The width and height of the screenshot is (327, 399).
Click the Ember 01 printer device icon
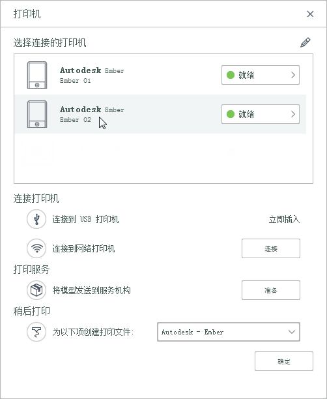(x=37, y=75)
